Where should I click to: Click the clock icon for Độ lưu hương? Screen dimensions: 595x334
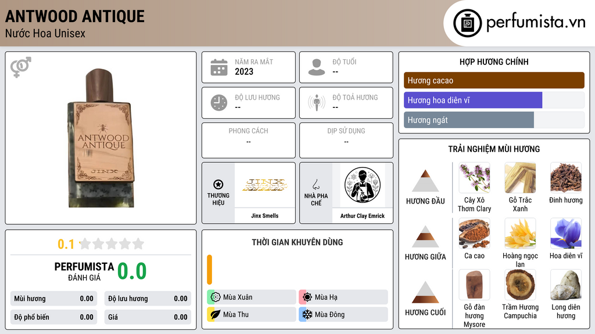(x=219, y=103)
